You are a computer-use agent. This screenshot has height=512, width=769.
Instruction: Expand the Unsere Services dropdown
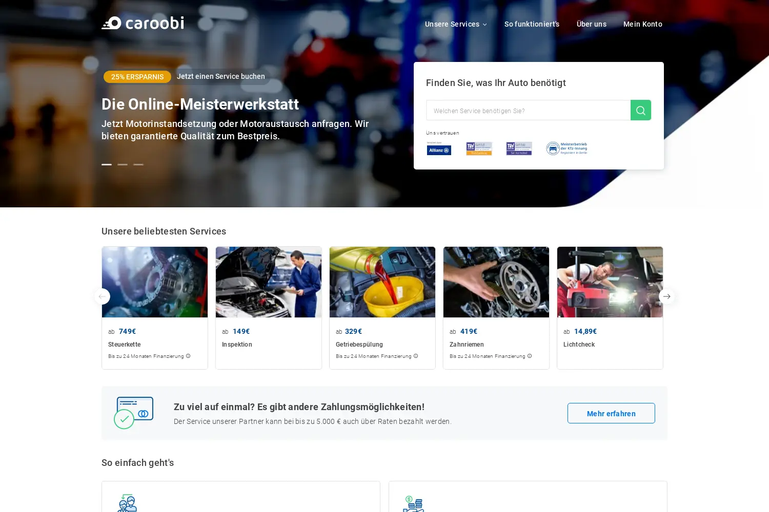click(x=456, y=24)
